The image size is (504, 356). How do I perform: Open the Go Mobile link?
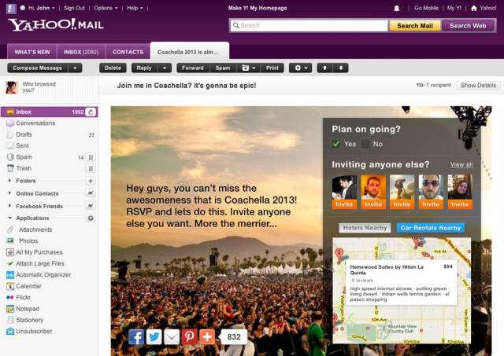click(x=426, y=8)
